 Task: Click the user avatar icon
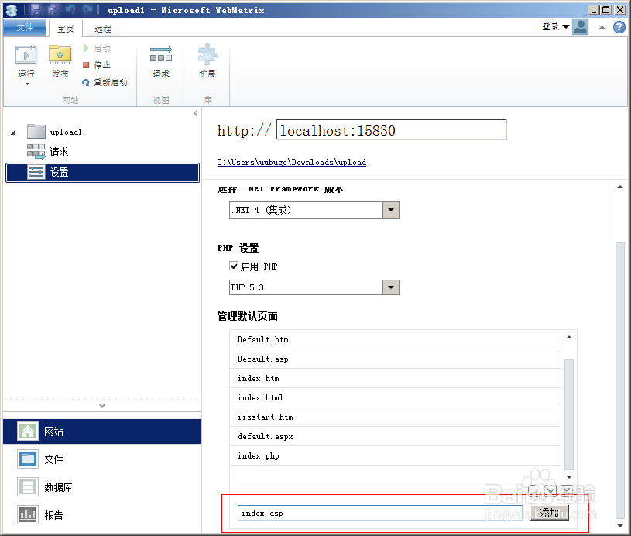(581, 27)
